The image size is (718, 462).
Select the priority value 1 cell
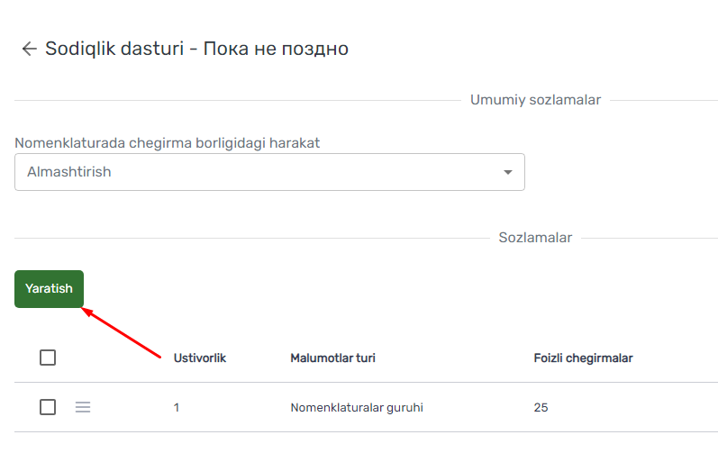click(177, 407)
